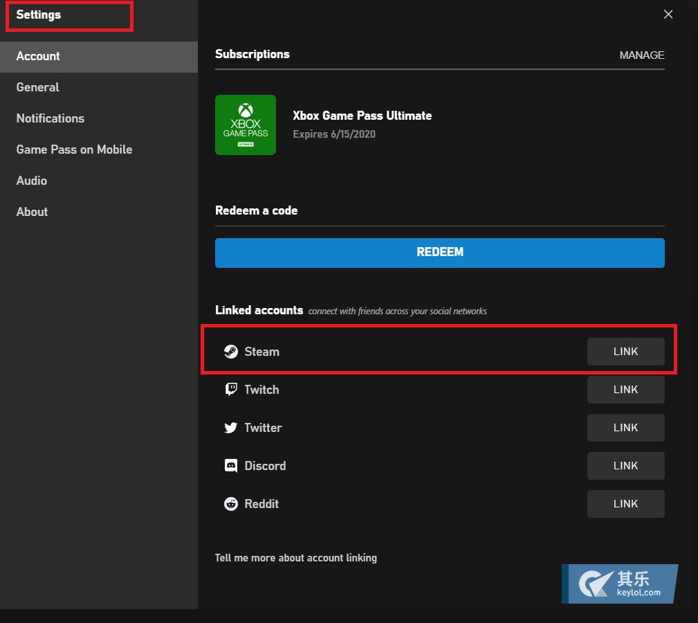Click the Twitch icon
Viewport: 698px width, 623px height.
point(231,389)
